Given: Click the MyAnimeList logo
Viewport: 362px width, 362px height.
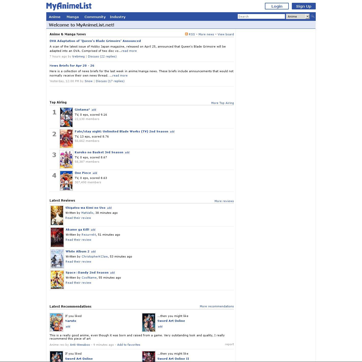Looking at the screenshot, I should click(69, 6).
